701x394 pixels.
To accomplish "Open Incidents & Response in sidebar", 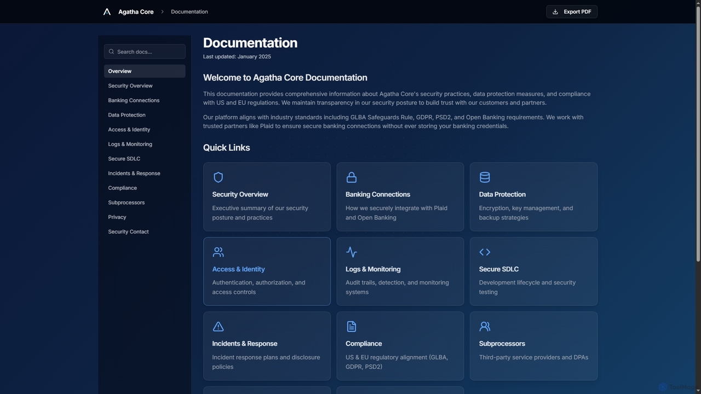I will click(145, 173).
